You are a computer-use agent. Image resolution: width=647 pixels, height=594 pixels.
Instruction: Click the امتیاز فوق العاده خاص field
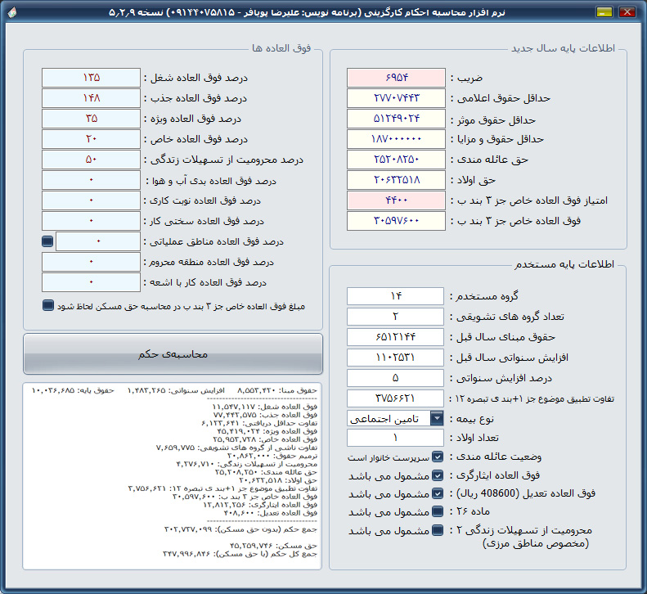click(x=396, y=200)
